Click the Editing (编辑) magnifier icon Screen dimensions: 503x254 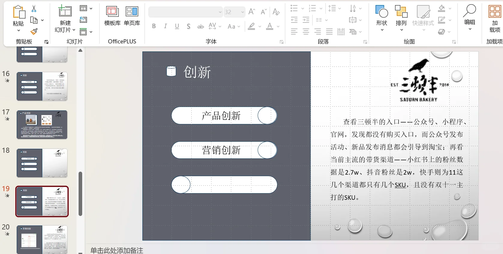click(470, 10)
